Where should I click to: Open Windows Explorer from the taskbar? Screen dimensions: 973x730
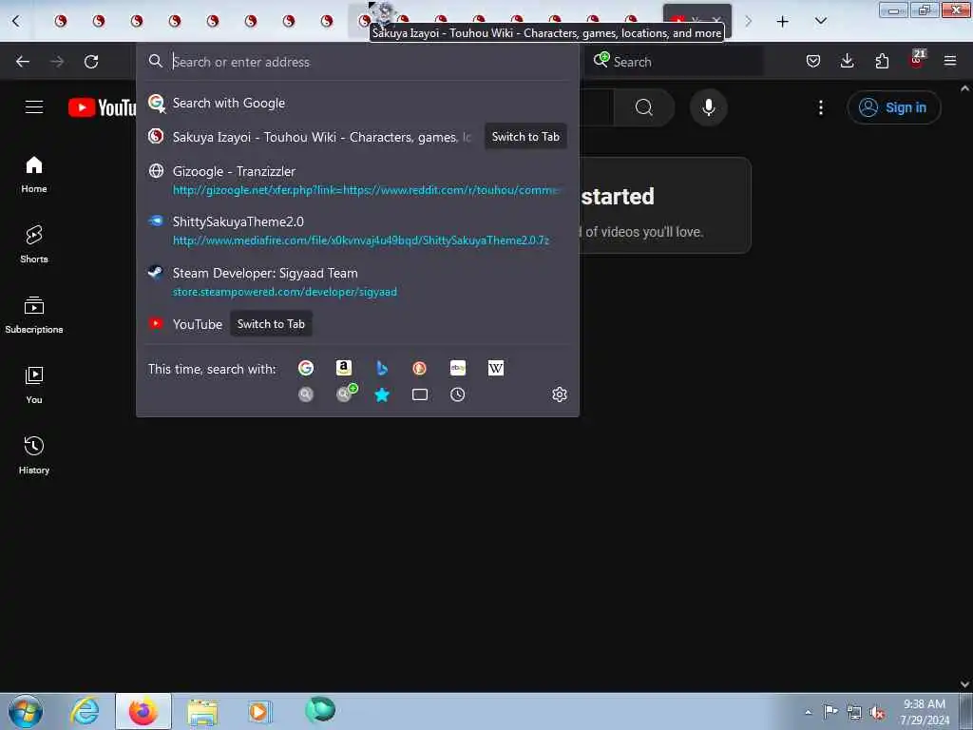point(202,711)
